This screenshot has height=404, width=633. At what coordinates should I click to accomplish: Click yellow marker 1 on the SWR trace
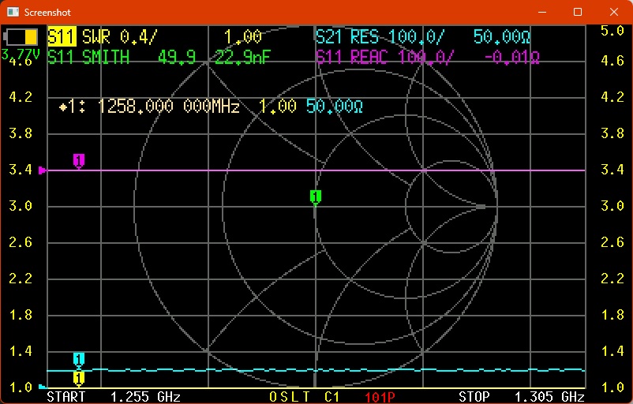point(79,377)
